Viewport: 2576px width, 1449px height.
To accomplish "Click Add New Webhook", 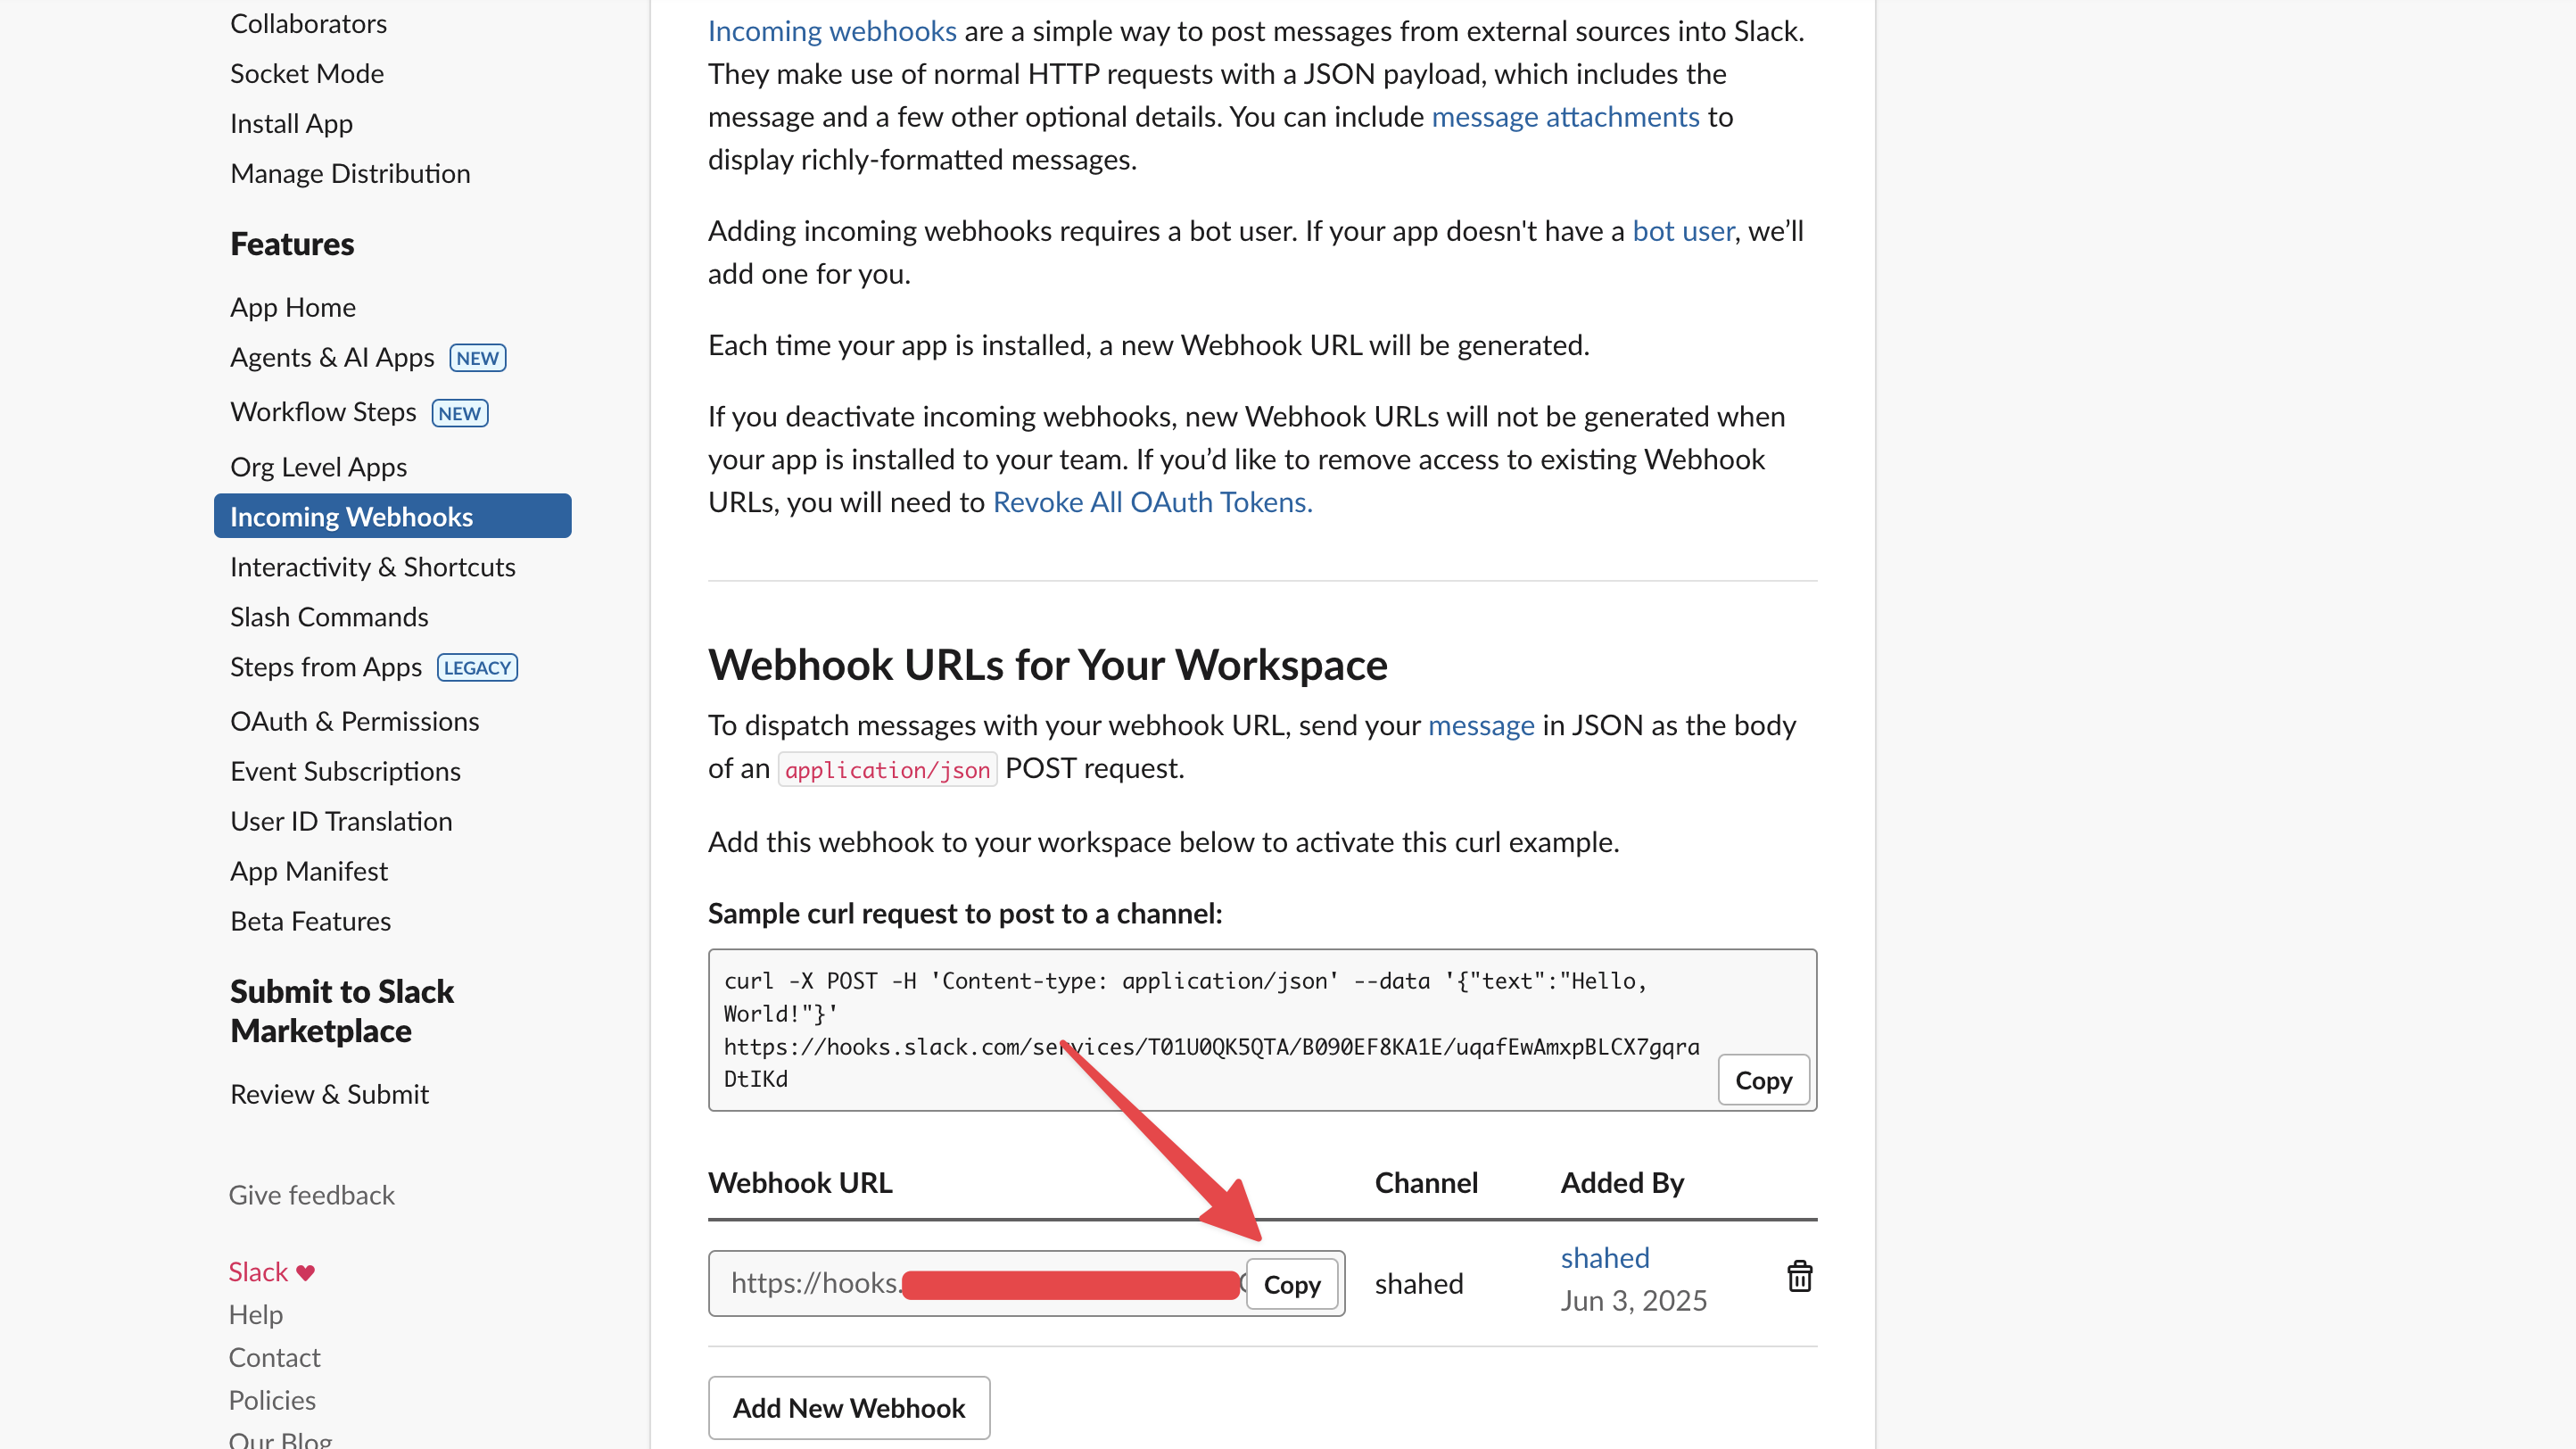I will [848, 1407].
